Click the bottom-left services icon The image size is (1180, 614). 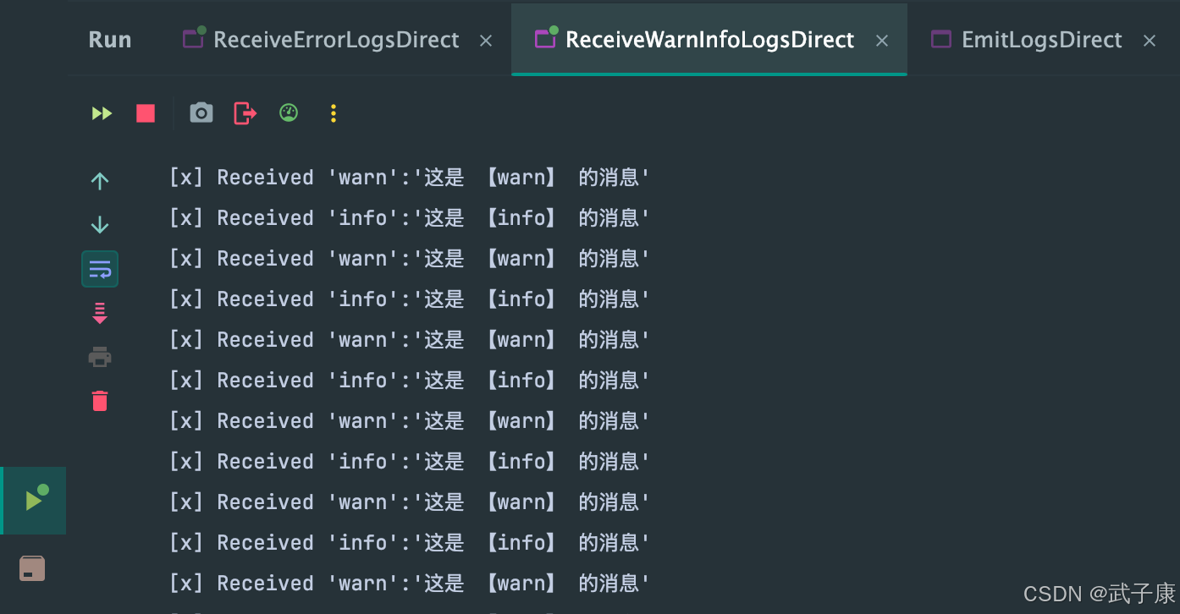click(32, 567)
